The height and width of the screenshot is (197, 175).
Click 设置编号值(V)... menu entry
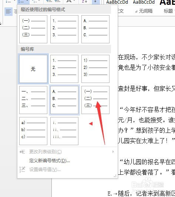click(x=68, y=170)
